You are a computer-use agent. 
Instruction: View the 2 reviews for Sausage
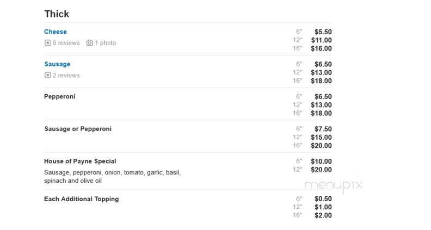tap(66, 75)
